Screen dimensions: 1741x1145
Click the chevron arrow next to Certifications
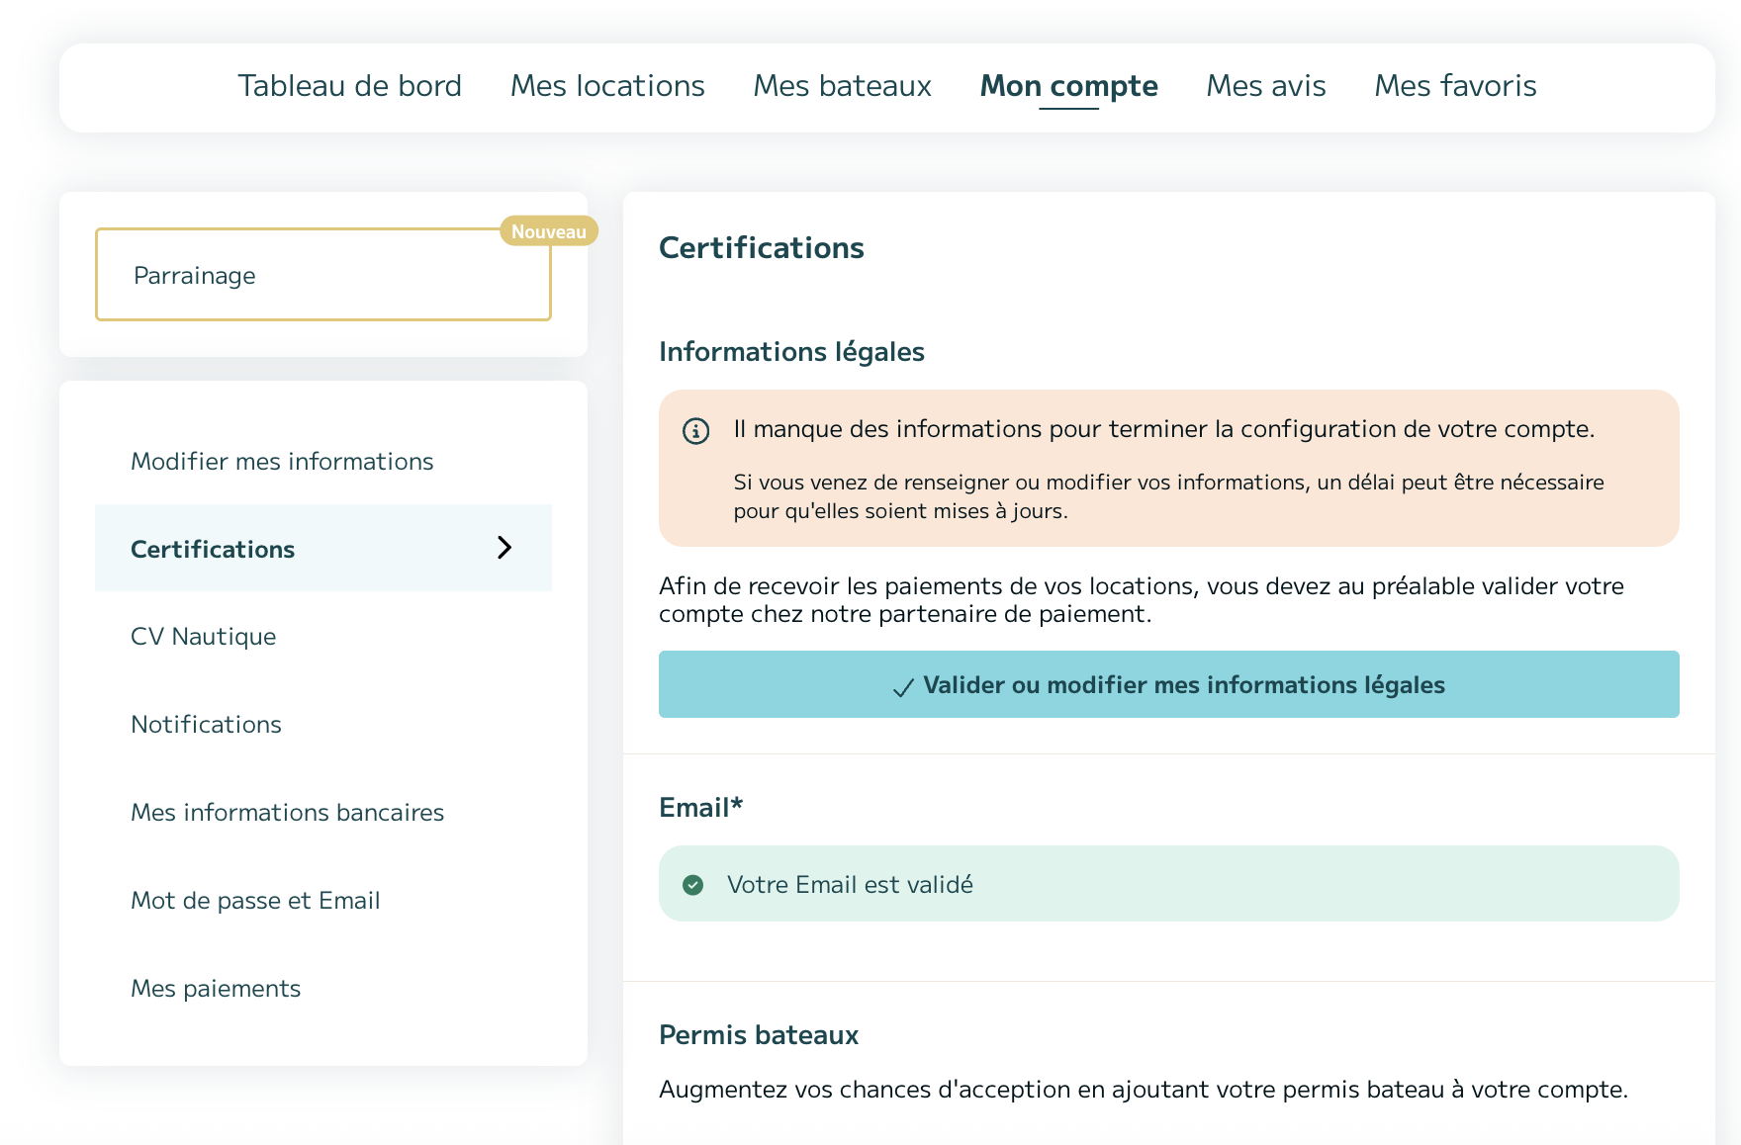click(504, 548)
